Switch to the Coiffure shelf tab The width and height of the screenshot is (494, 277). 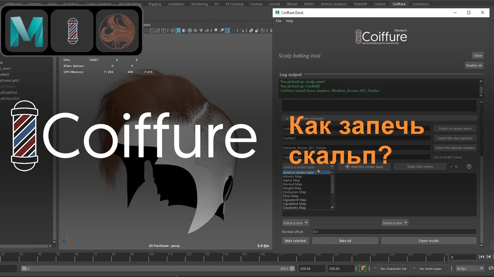399,4
